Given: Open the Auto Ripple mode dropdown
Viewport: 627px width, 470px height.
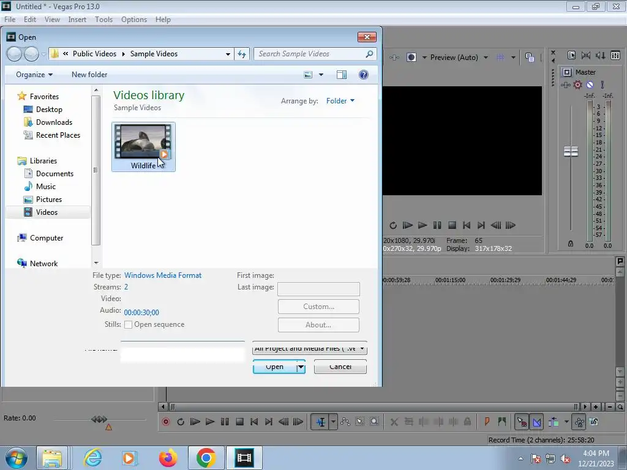Looking at the screenshot, I should (x=566, y=422).
